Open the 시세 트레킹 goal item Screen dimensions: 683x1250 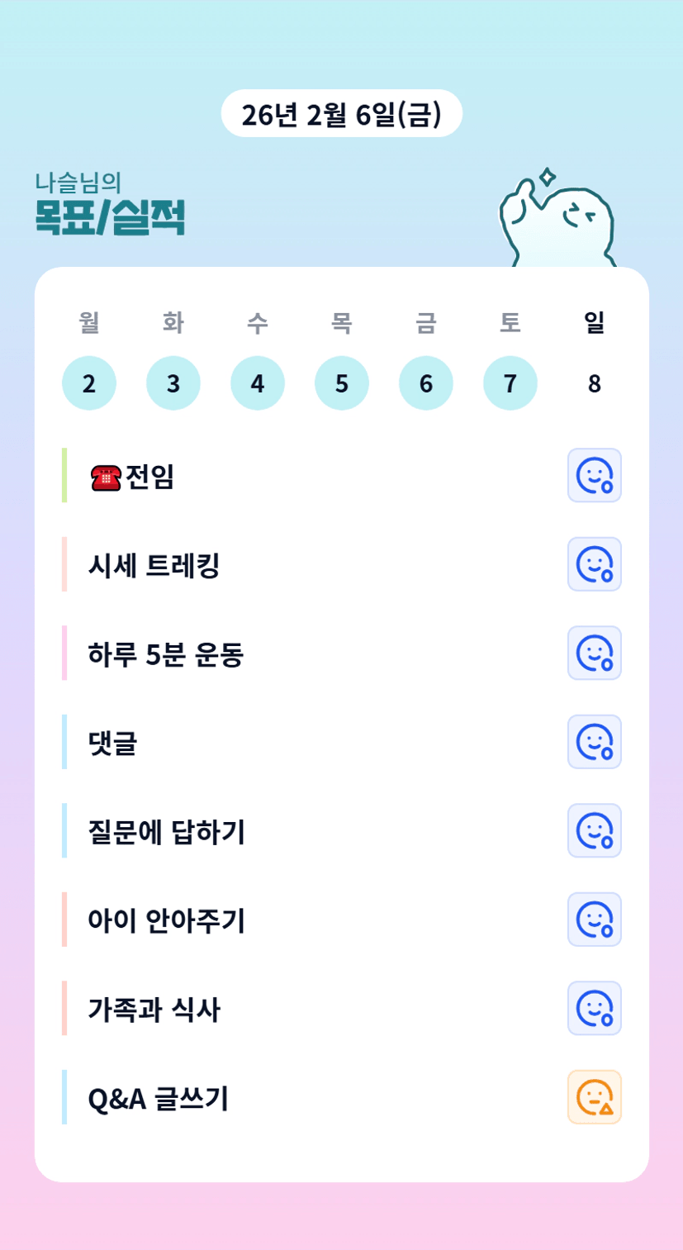pyautogui.click(x=154, y=565)
